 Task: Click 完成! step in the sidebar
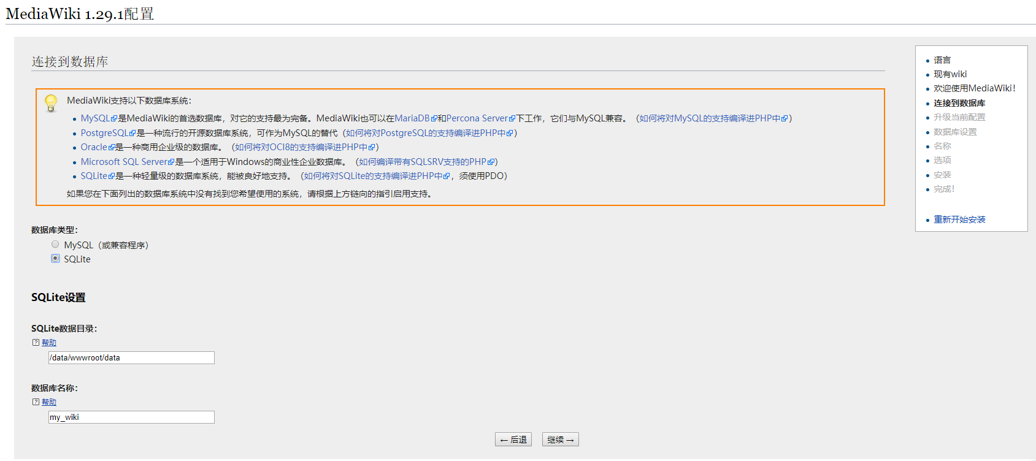click(x=944, y=189)
